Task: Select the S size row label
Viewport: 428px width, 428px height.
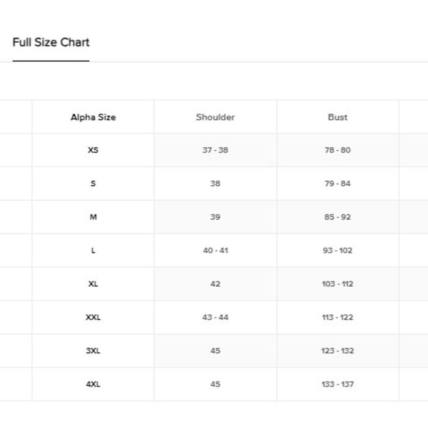Action: point(93,183)
